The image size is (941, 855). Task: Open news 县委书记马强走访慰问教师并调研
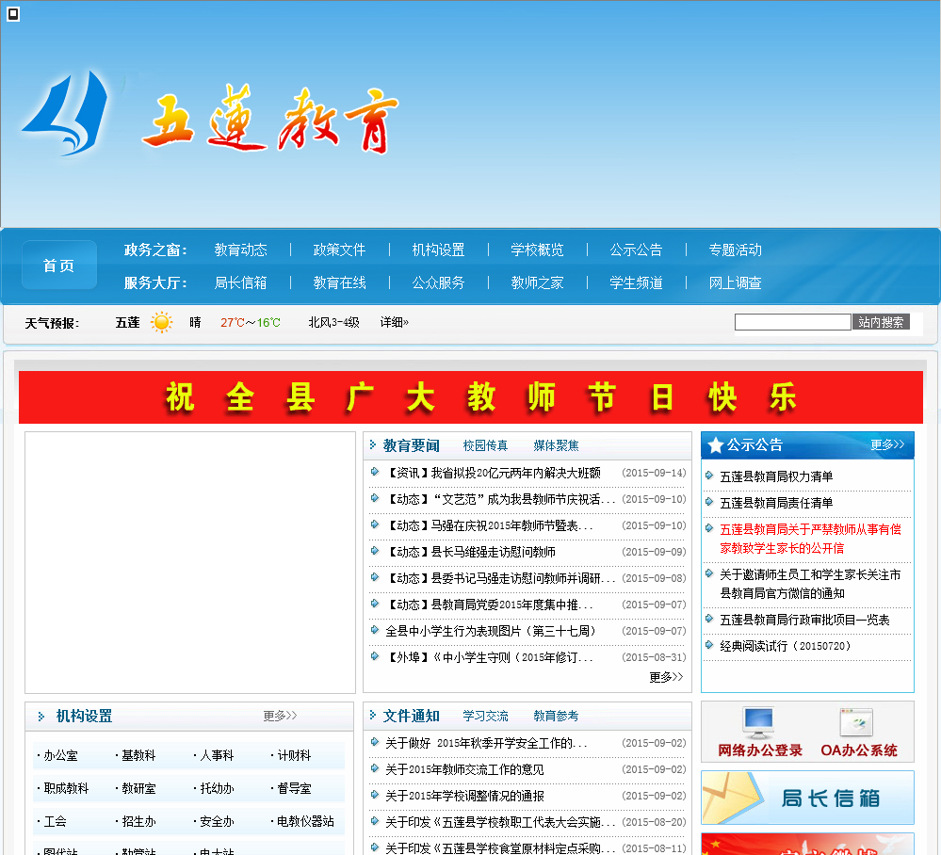[x=500, y=578]
